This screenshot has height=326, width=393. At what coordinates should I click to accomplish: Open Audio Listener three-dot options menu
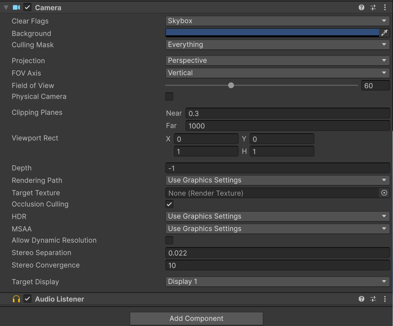(x=385, y=299)
